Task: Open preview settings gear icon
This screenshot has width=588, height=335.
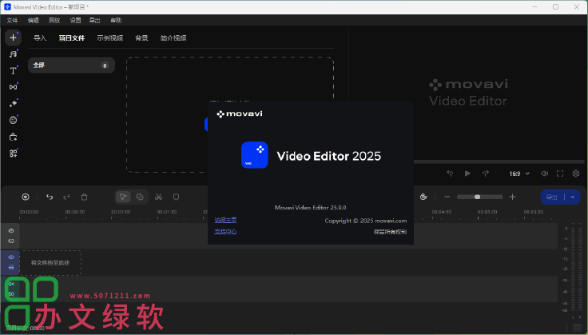Action: tap(576, 173)
